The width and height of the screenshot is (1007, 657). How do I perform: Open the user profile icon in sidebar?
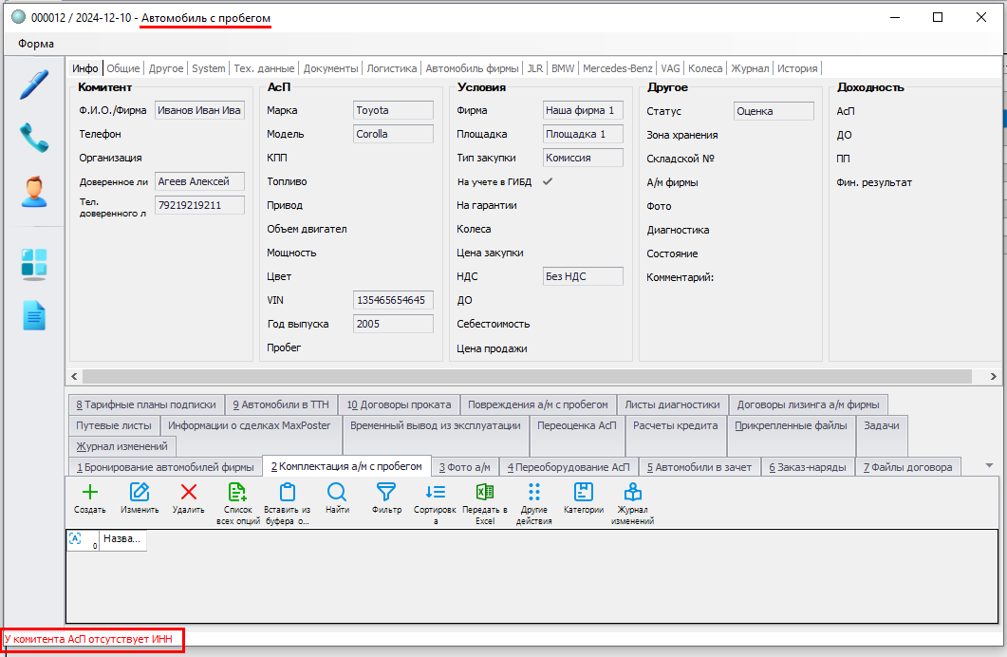click(x=34, y=193)
